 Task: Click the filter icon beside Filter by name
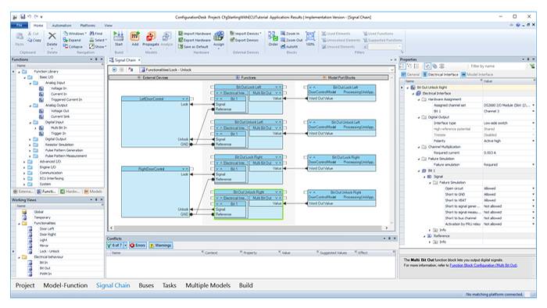coord(532,66)
